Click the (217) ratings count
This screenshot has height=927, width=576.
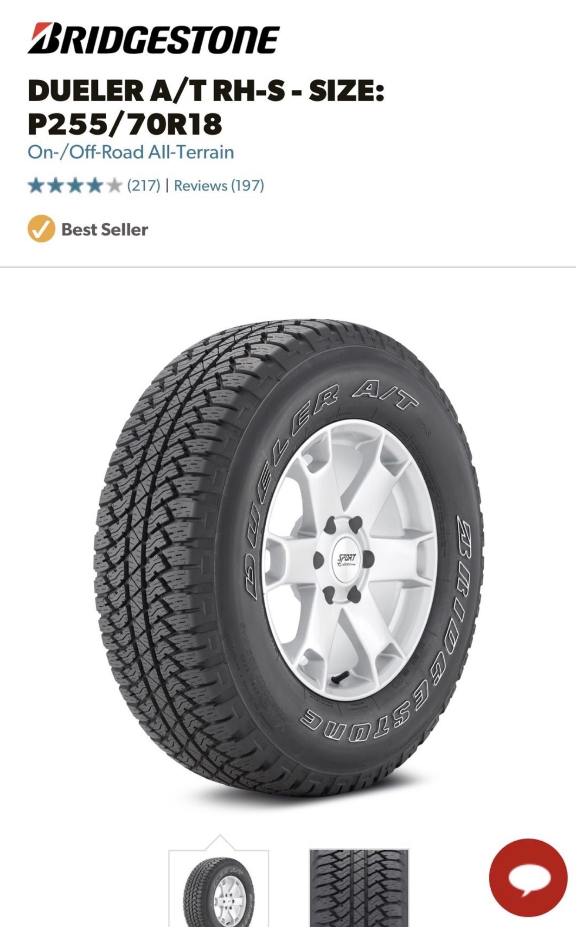[x=144, y=186]
